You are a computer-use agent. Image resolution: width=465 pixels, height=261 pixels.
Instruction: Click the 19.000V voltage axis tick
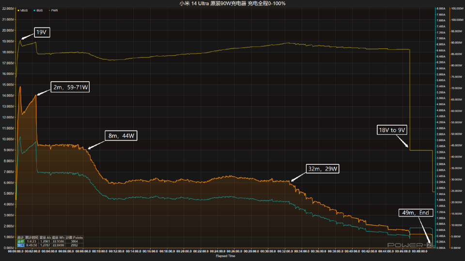coord(8,41)
